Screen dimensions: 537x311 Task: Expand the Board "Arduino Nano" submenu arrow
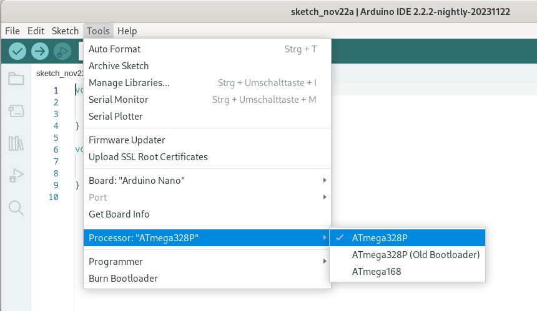coord(325,180)
